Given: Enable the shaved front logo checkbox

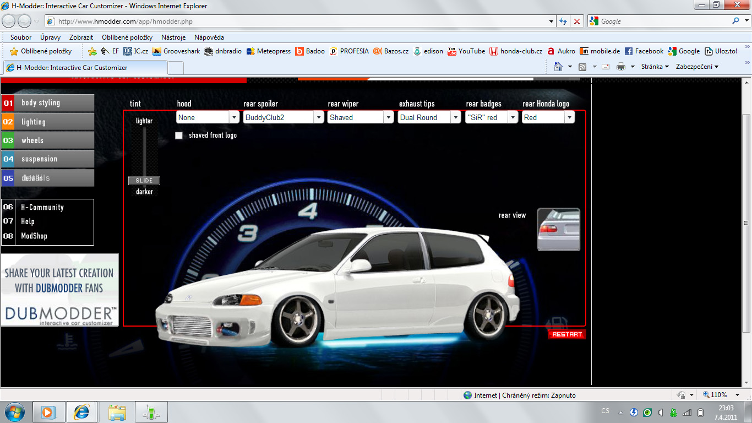Looking at the screenshot, I should point(179,135).
